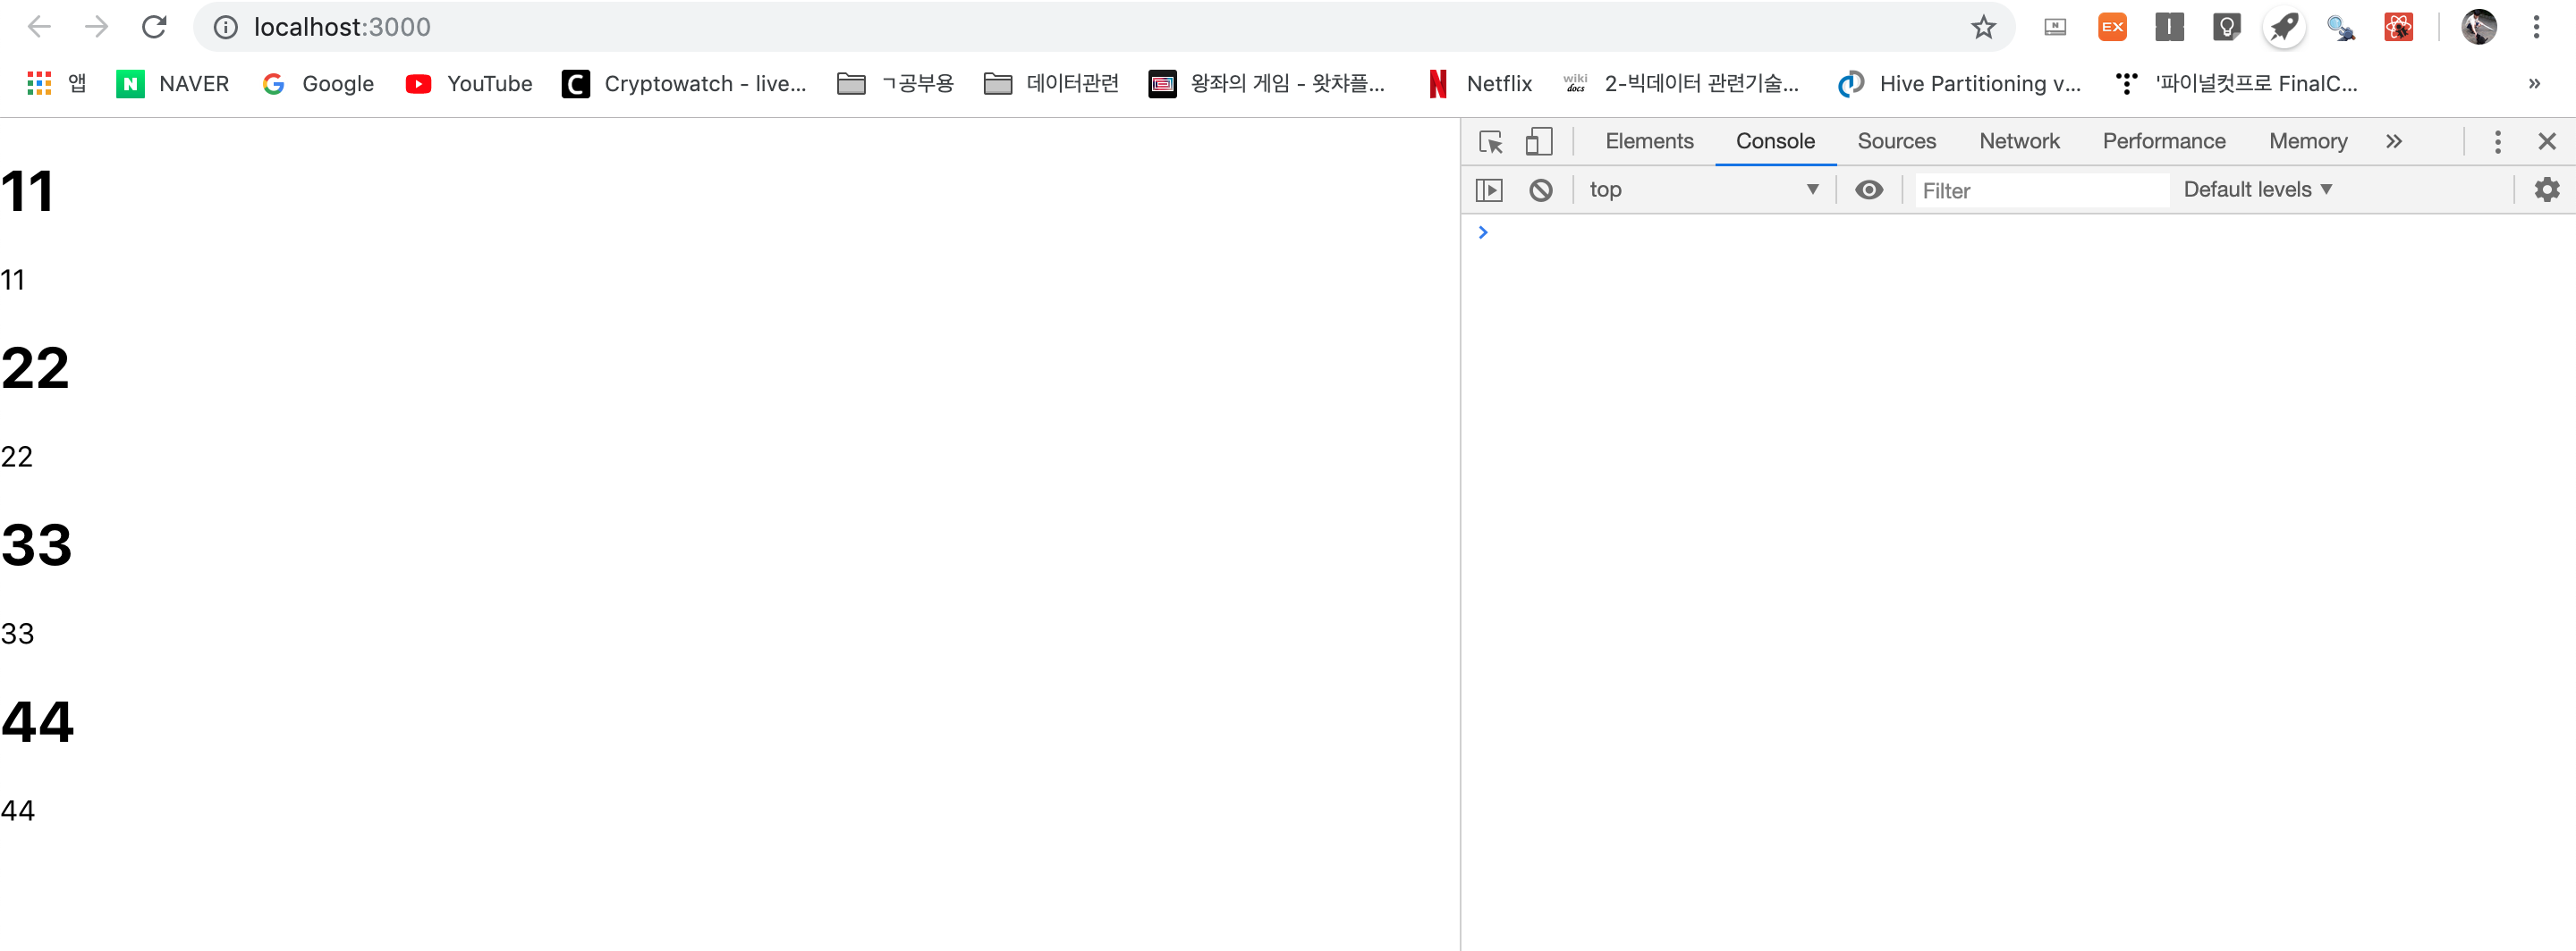The image size is (2576, 951).
Task: Go back to the previous page
Action: point(39,27)
